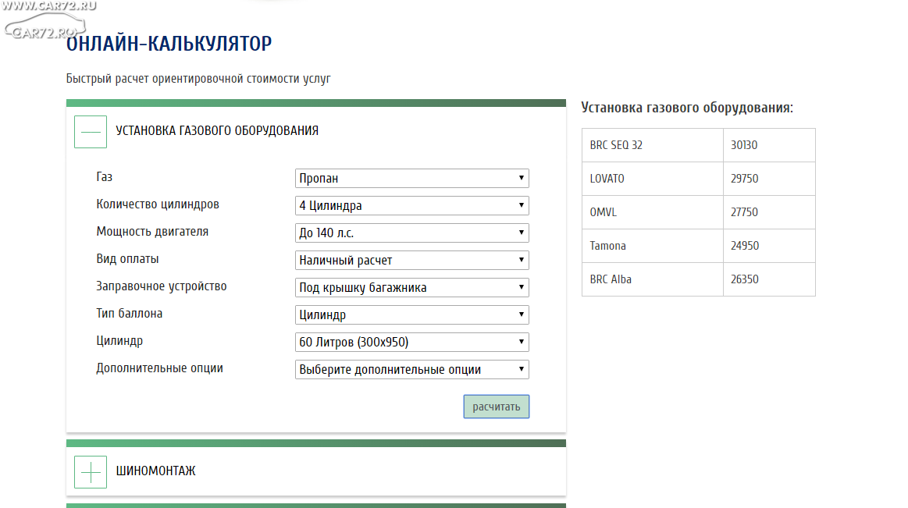Select the Tamona table cell

point(653,246)
